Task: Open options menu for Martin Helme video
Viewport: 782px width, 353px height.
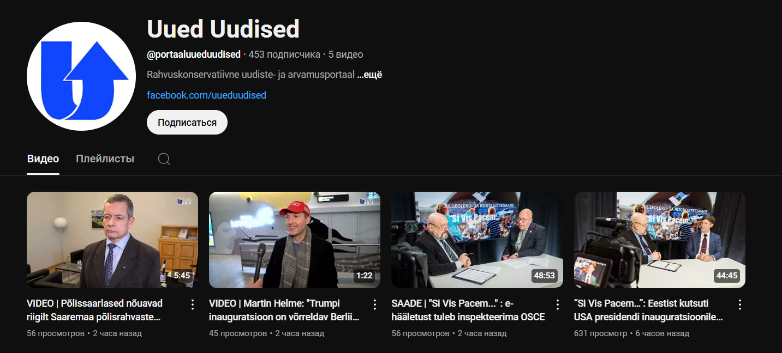Action: click(x=374, y=305)
